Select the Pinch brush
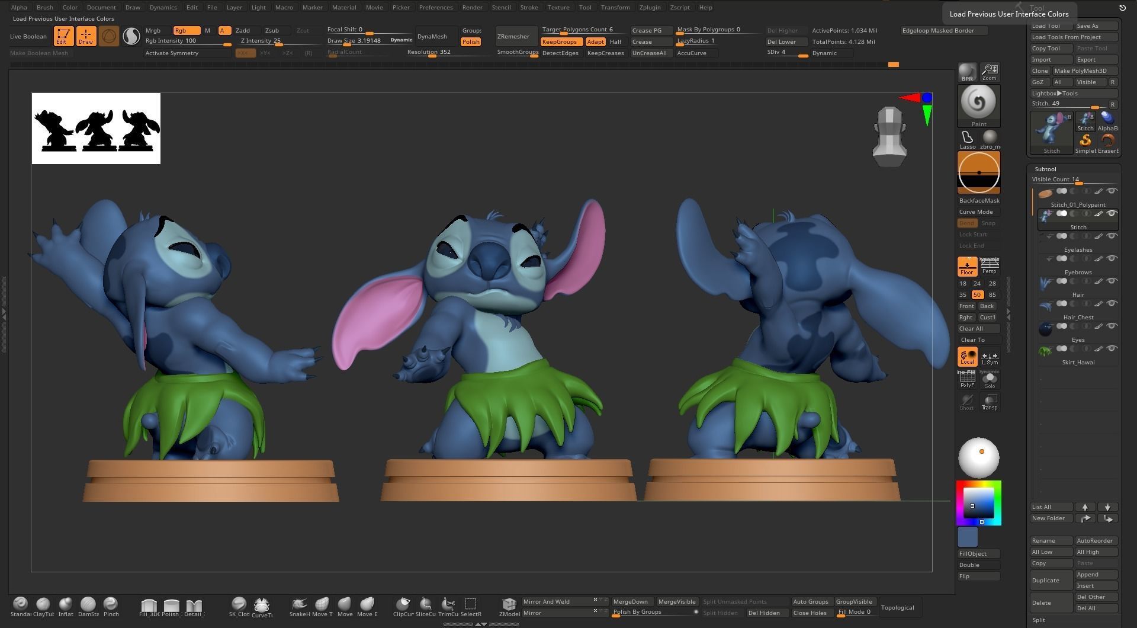The height and width of the screenshot is (628, 1137). (x=111, y=607)
